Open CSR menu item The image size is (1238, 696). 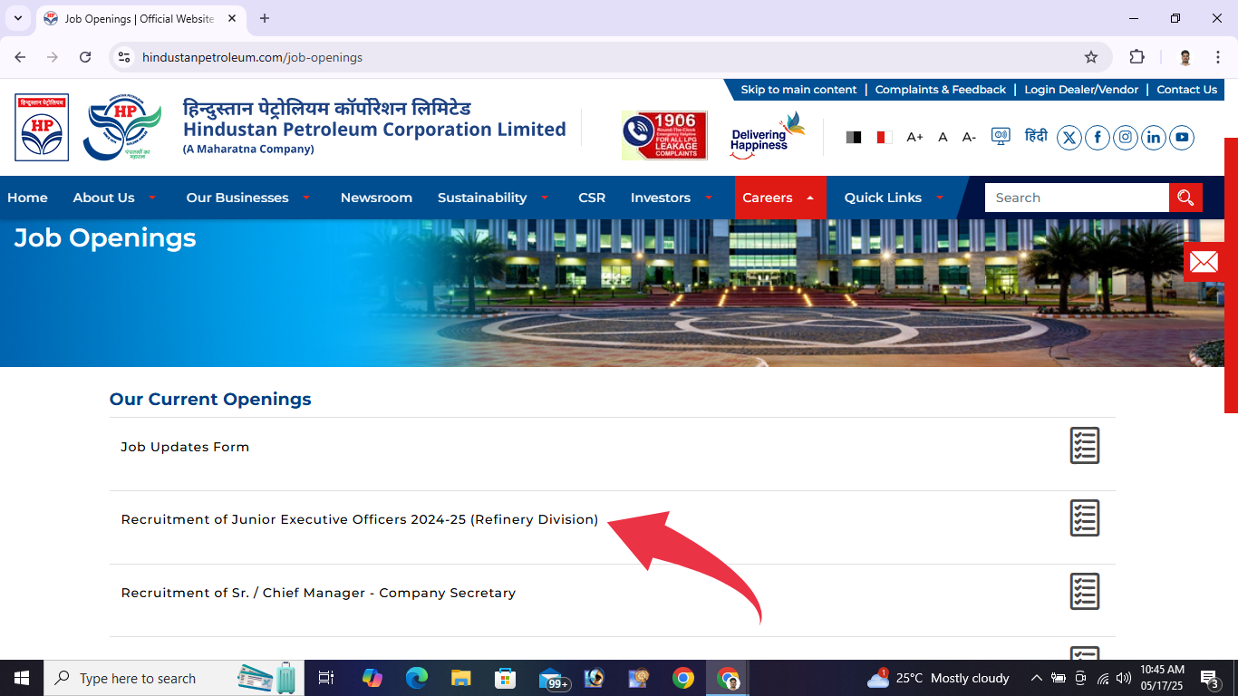pyautogui.click(x=592, y=198)
